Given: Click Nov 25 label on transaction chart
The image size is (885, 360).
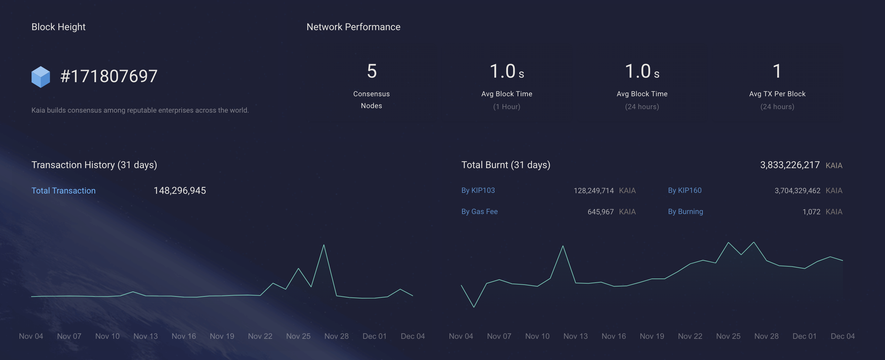Looking at the screenshot, I should coord(298,336).
